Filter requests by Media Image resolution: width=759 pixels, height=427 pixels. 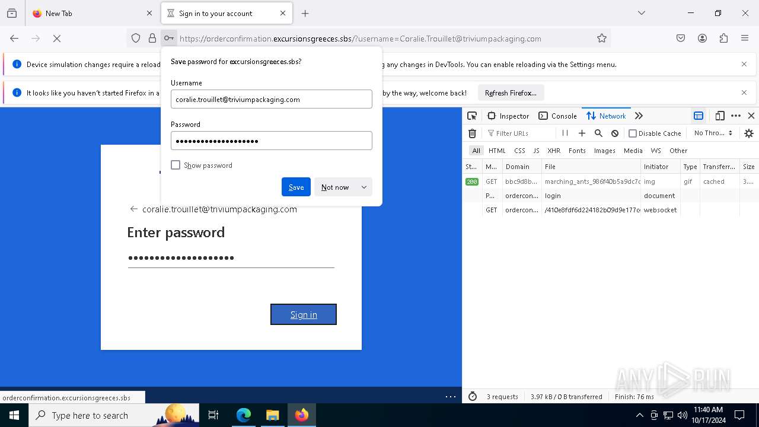pos(633,151)
